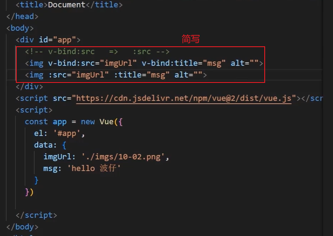
Task: Click the closing </body> tag
Action: coord(22,227)
